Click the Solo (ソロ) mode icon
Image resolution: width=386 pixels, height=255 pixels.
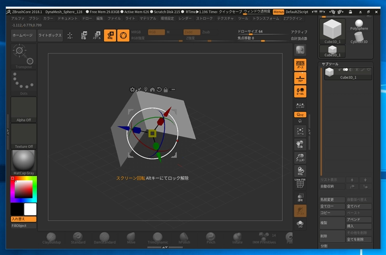pos(300,224)
